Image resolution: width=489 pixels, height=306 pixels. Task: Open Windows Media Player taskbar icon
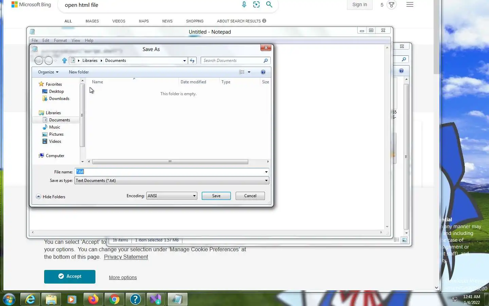(72, 299)
